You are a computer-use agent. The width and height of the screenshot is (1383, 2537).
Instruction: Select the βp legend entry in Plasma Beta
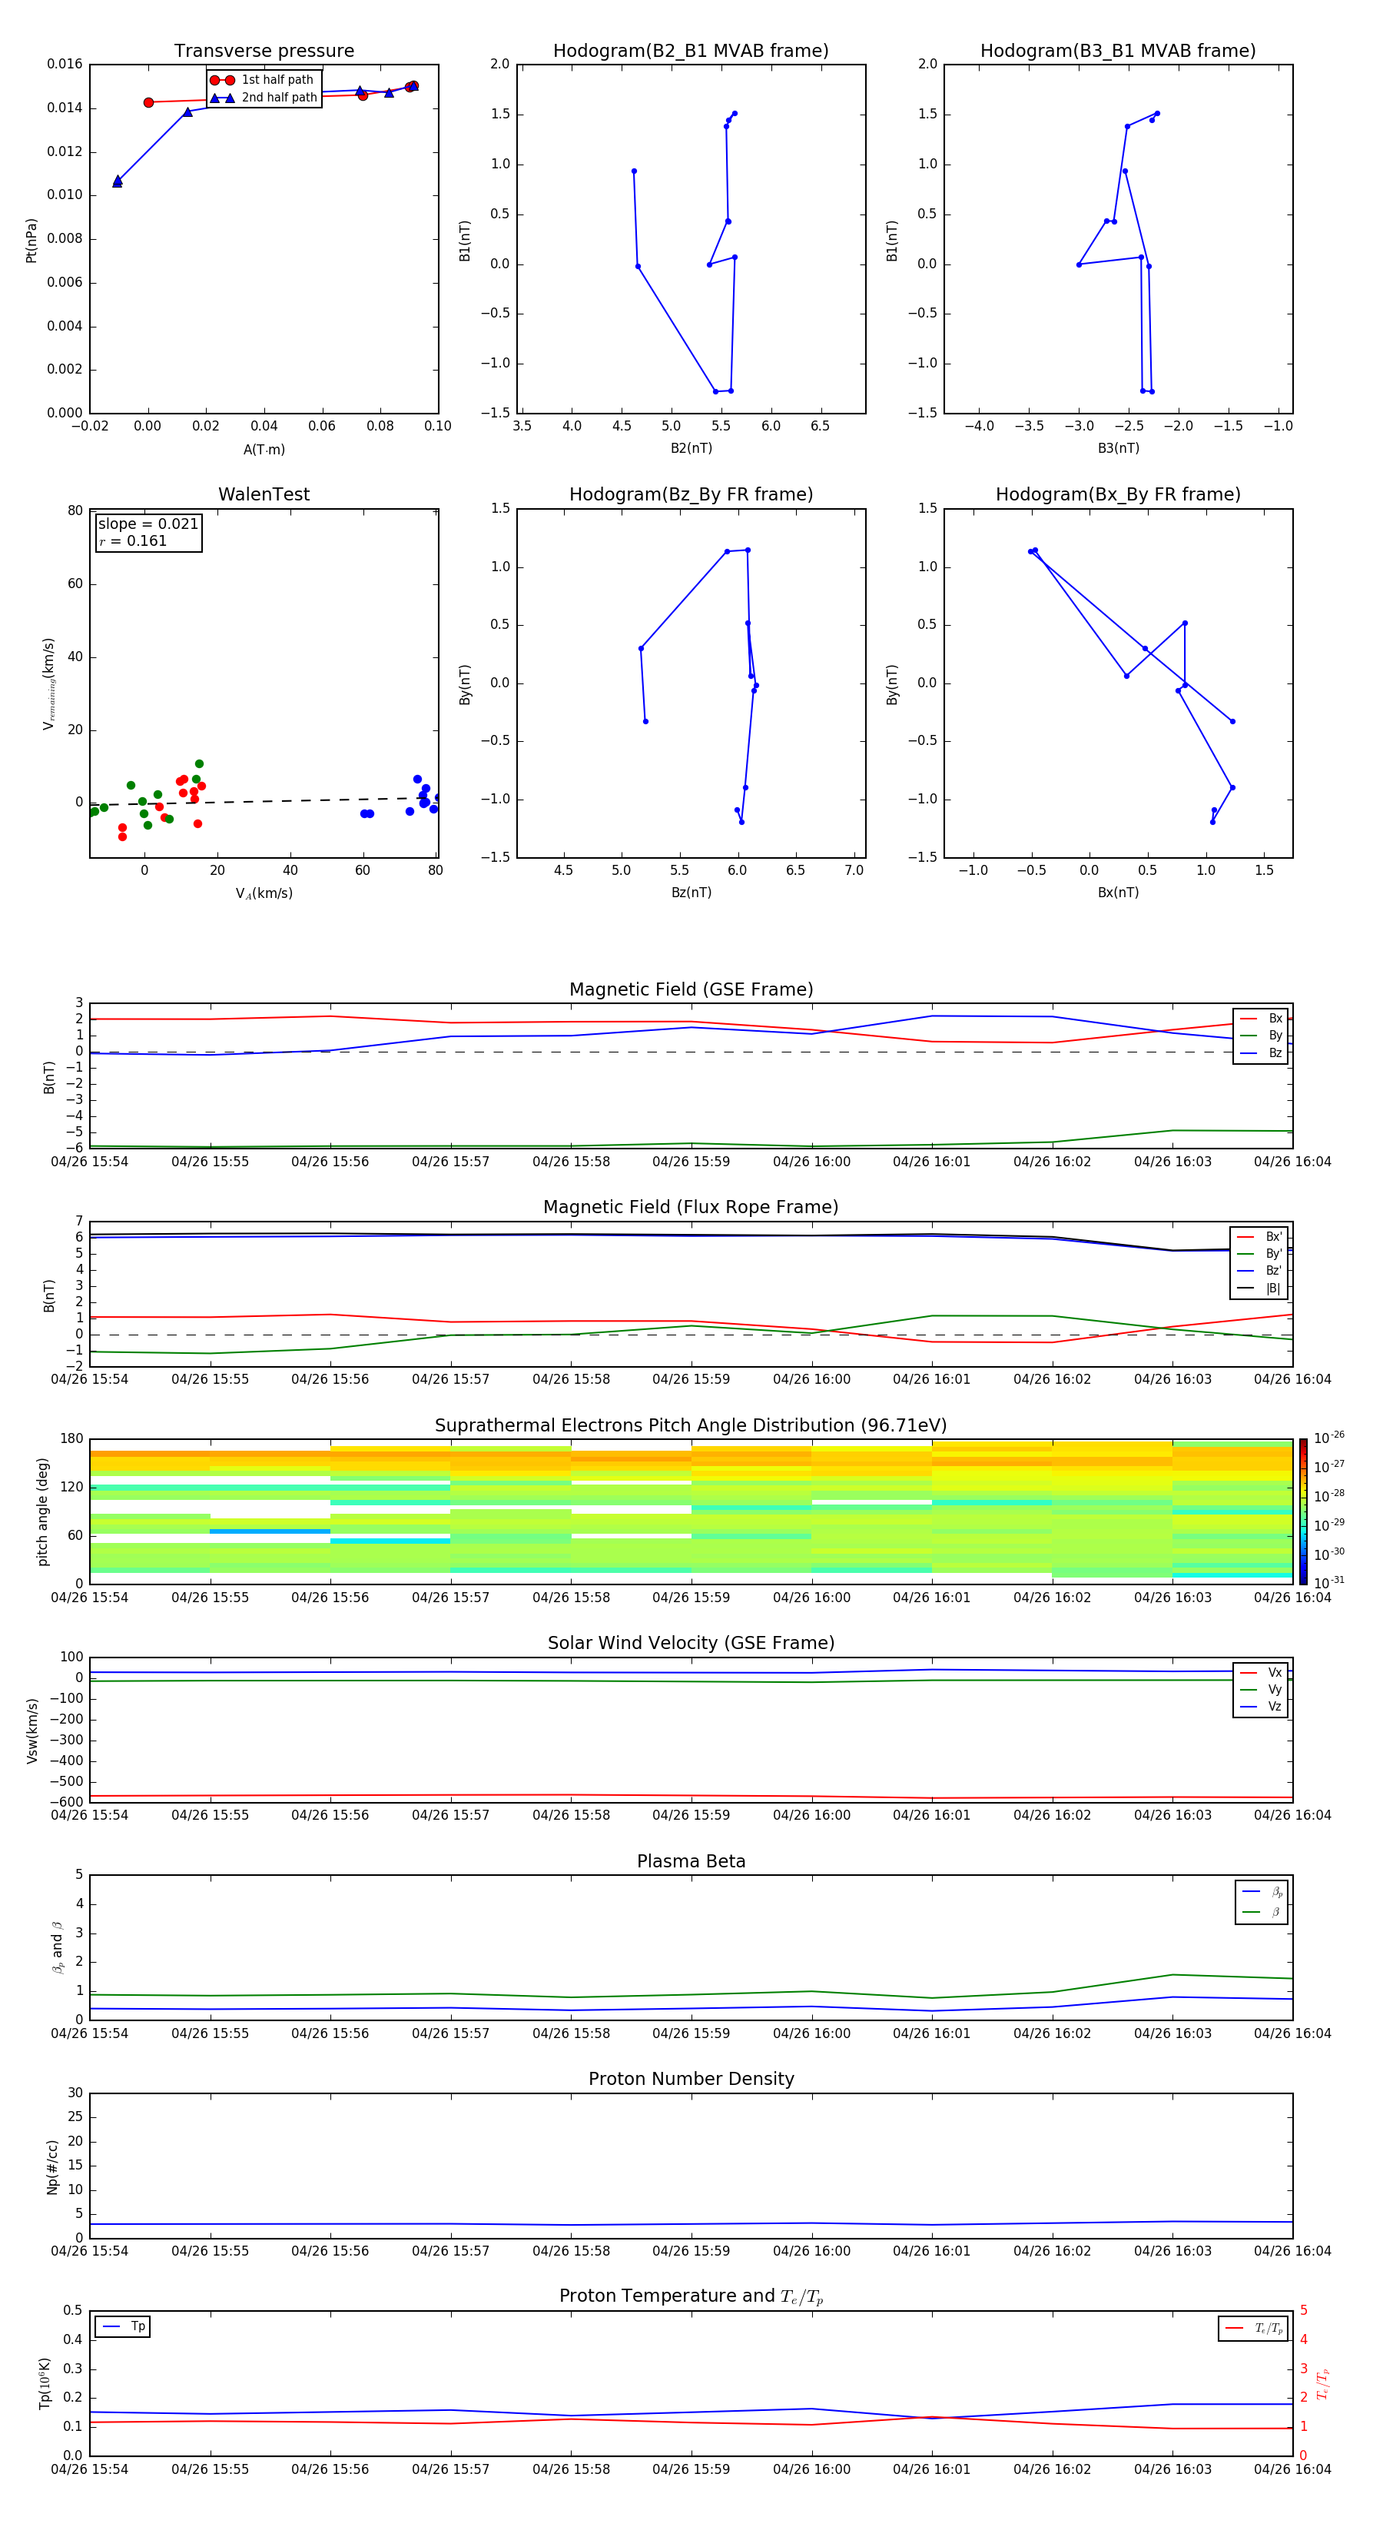click(x=1262, y=1892)
